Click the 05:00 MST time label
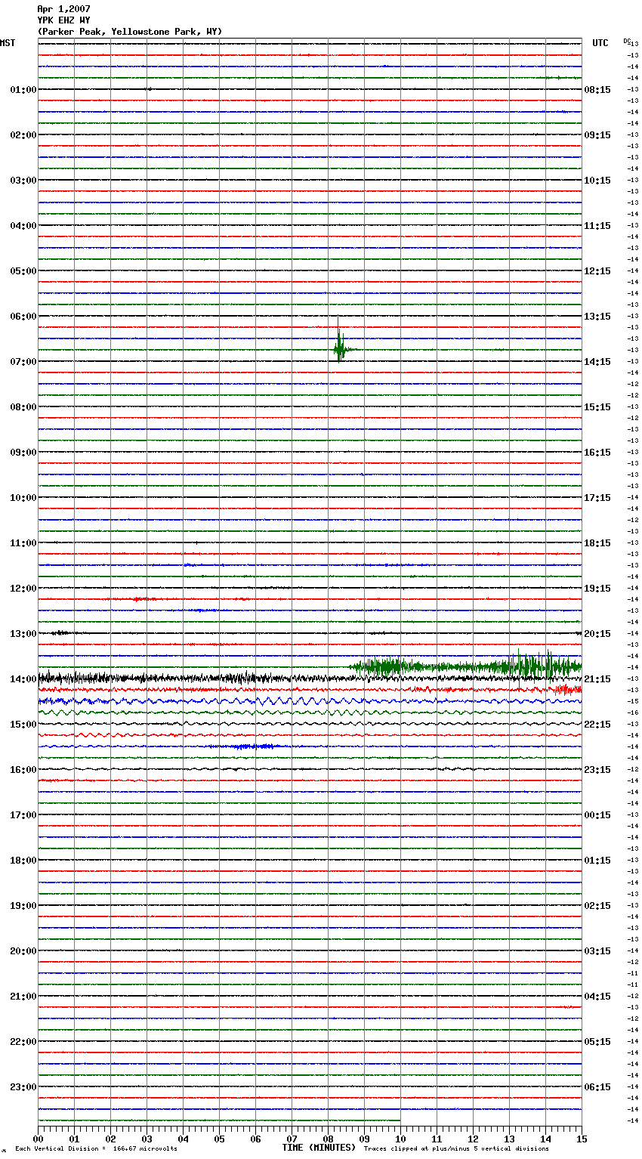 (23, 271)
